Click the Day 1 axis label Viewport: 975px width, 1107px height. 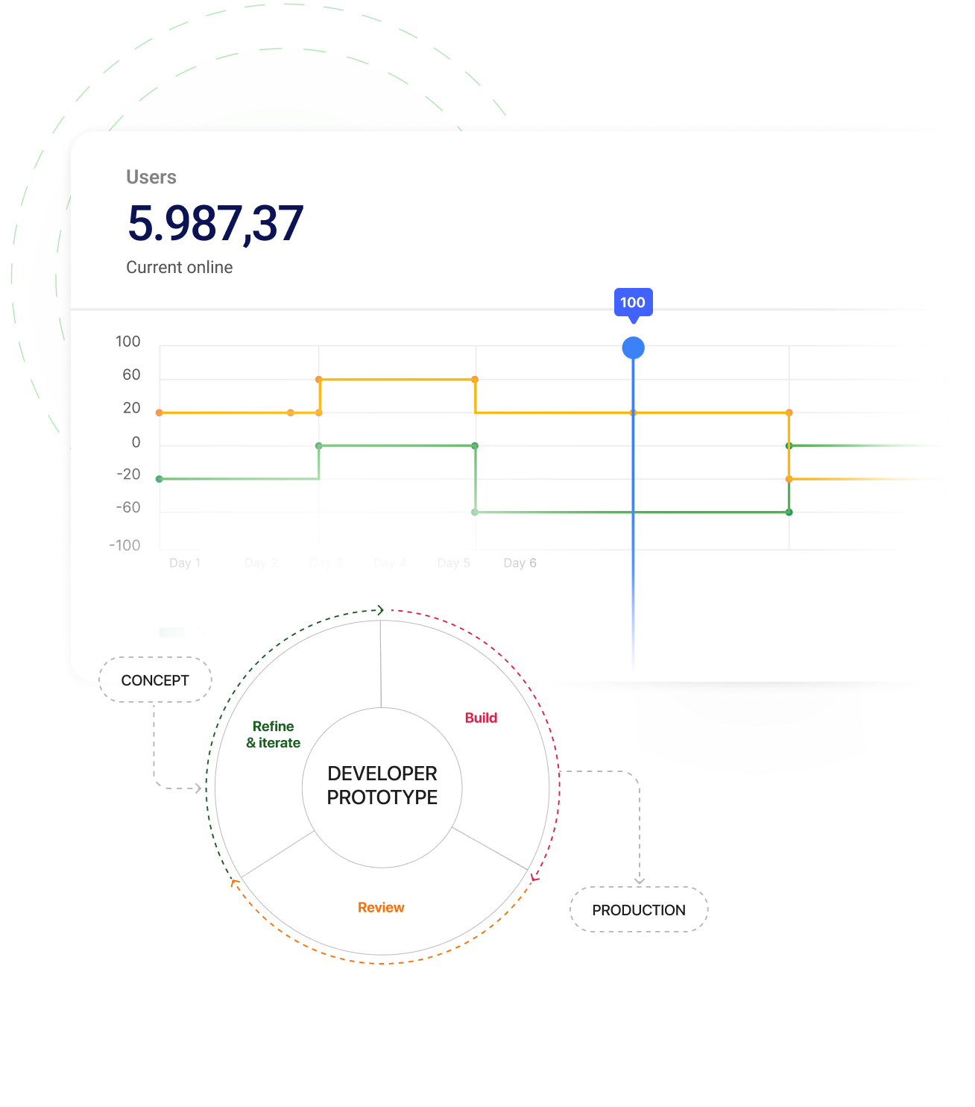pyautogui.click(x=185, y=563)
